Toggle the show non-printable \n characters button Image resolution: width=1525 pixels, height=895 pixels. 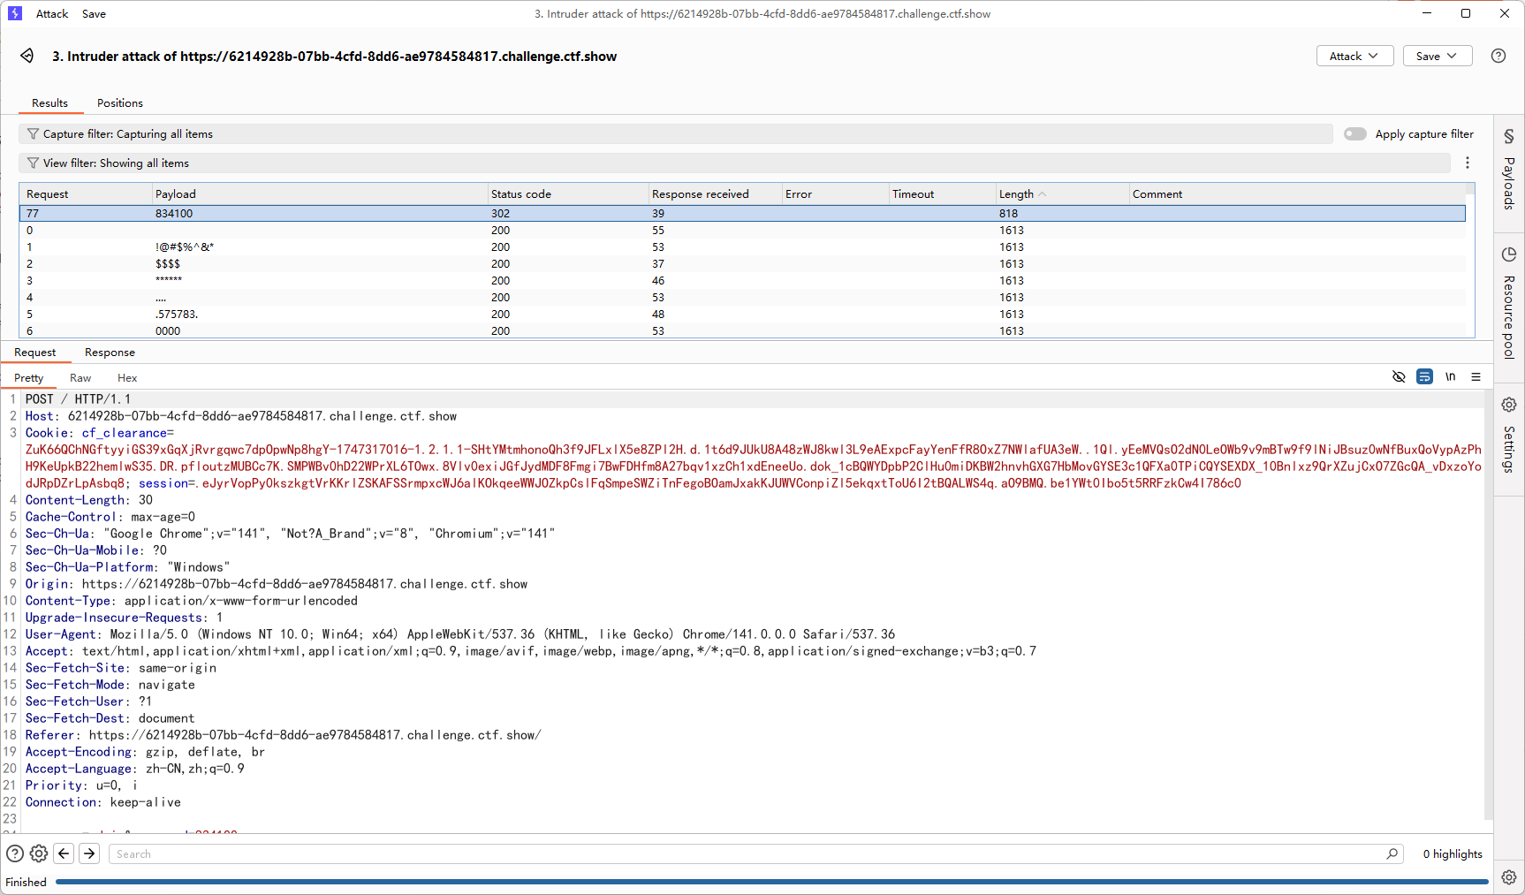point(1450,377)
